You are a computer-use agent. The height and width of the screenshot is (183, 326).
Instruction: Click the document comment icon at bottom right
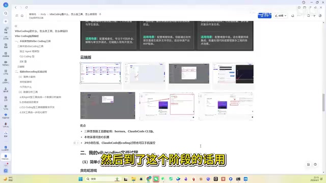(308, 165)
